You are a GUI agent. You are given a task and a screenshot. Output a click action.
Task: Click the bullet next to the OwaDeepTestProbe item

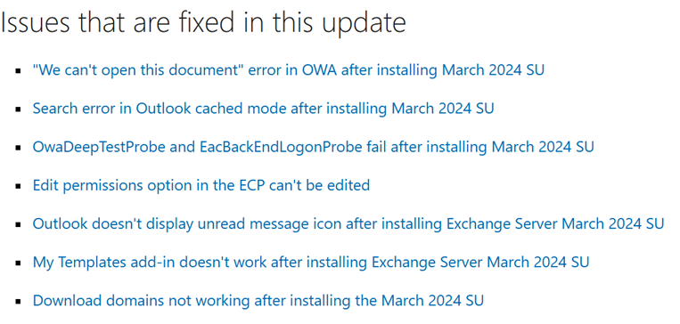[18, 148]
